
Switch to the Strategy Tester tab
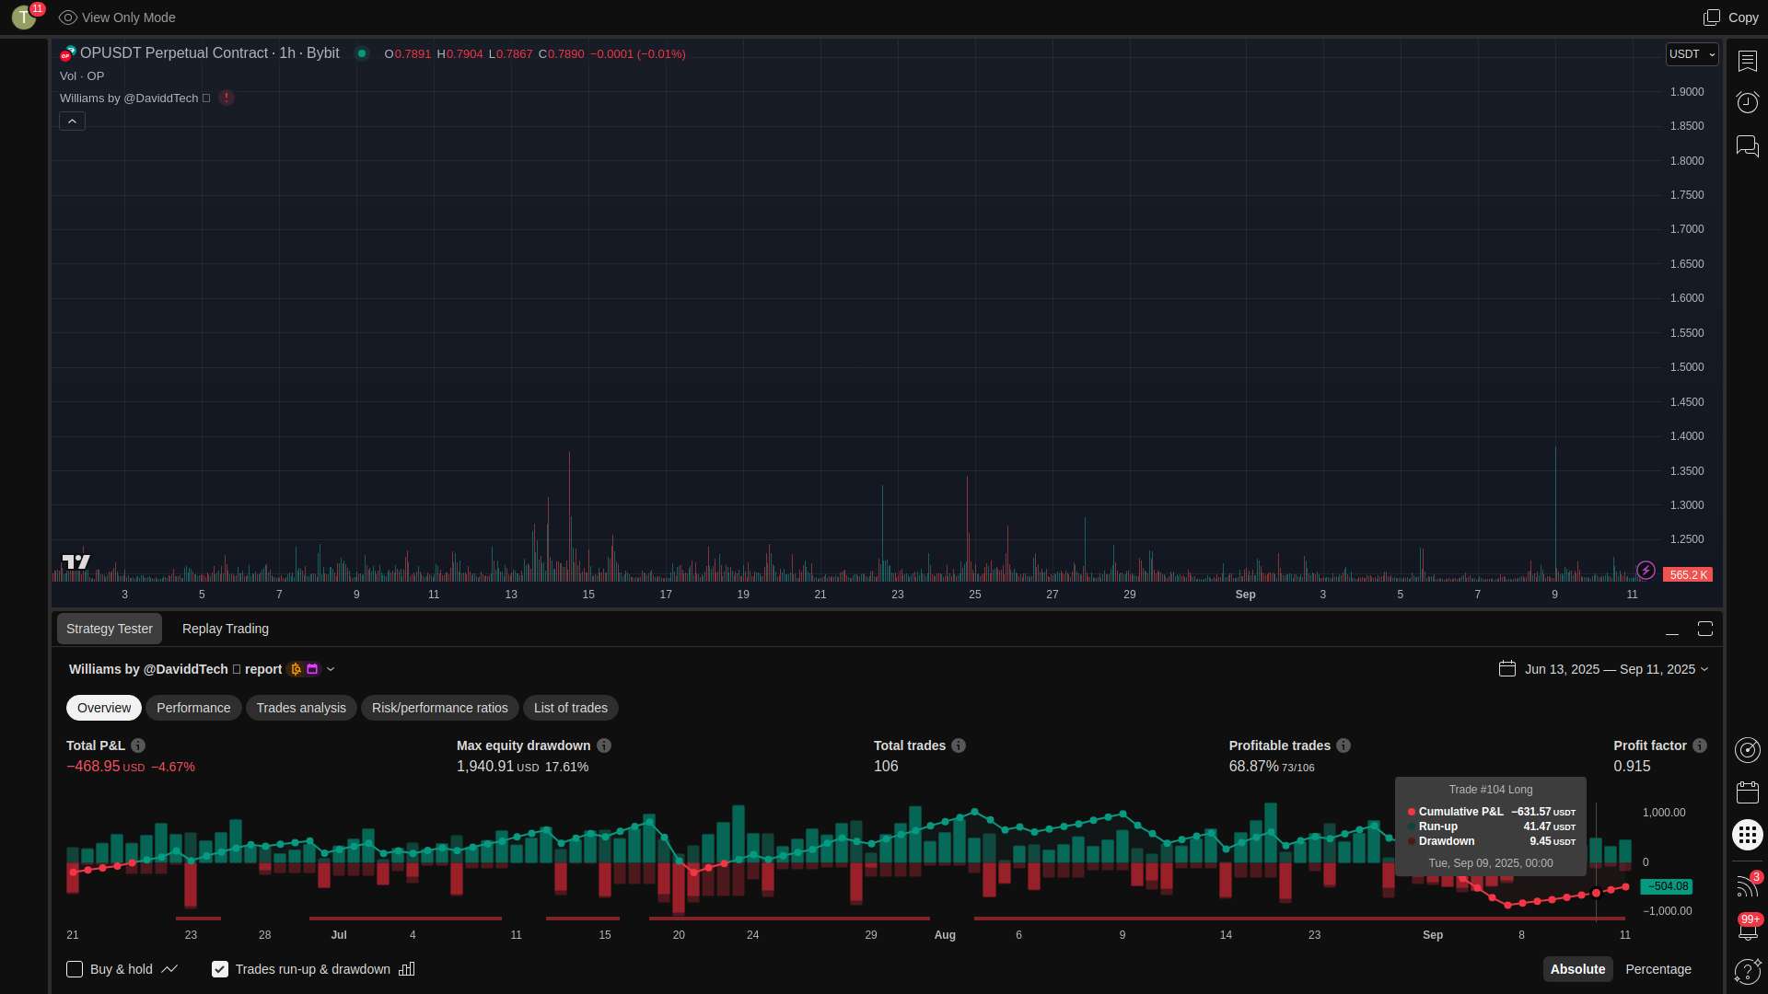[x=110, y=629]
